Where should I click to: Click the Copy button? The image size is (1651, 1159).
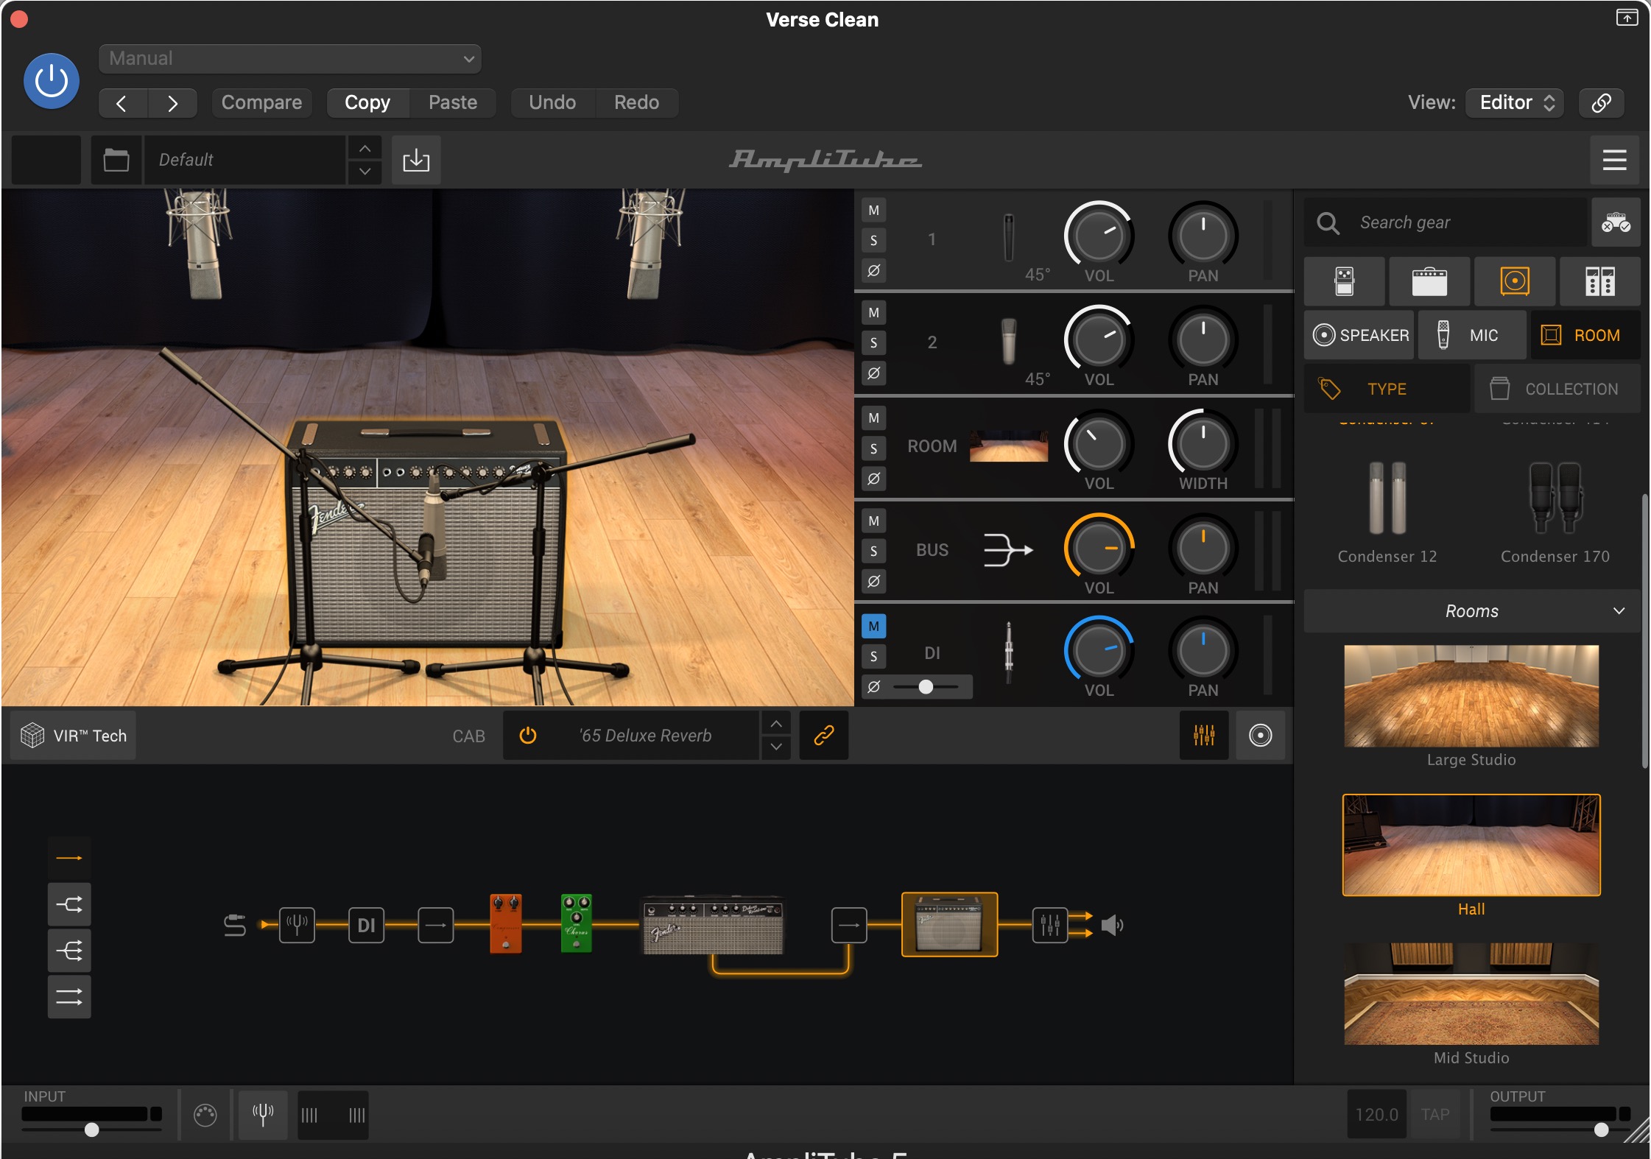click(367, 102)
